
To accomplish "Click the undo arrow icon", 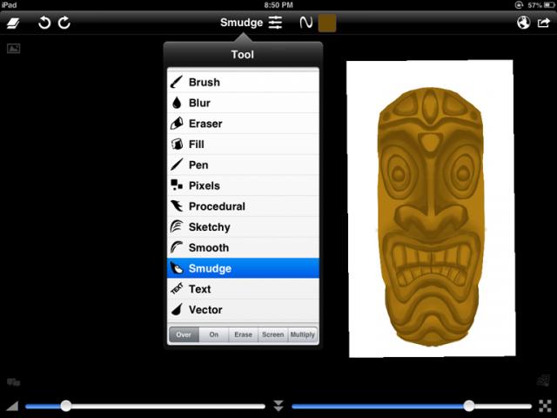I will (45, 23).
